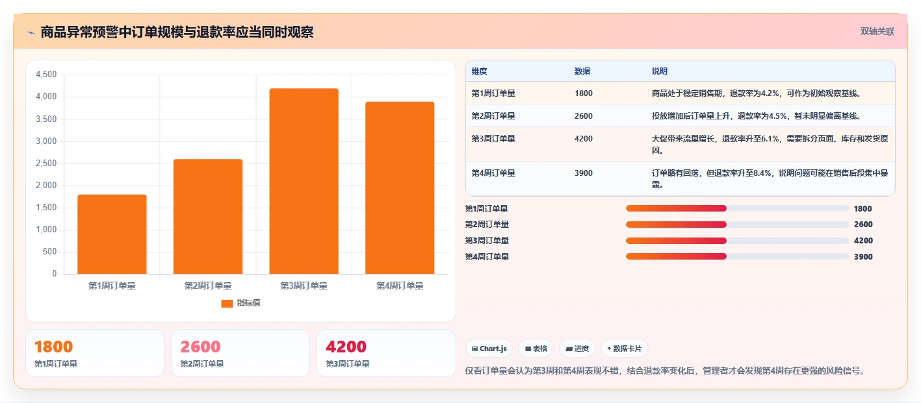This screenshot has height=403, width=921.
Task: Click progress label 第4周订单量
Action: click(x=487, y=256)
